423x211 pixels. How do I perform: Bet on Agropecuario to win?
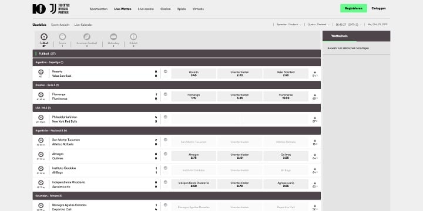tap(286, 185)
